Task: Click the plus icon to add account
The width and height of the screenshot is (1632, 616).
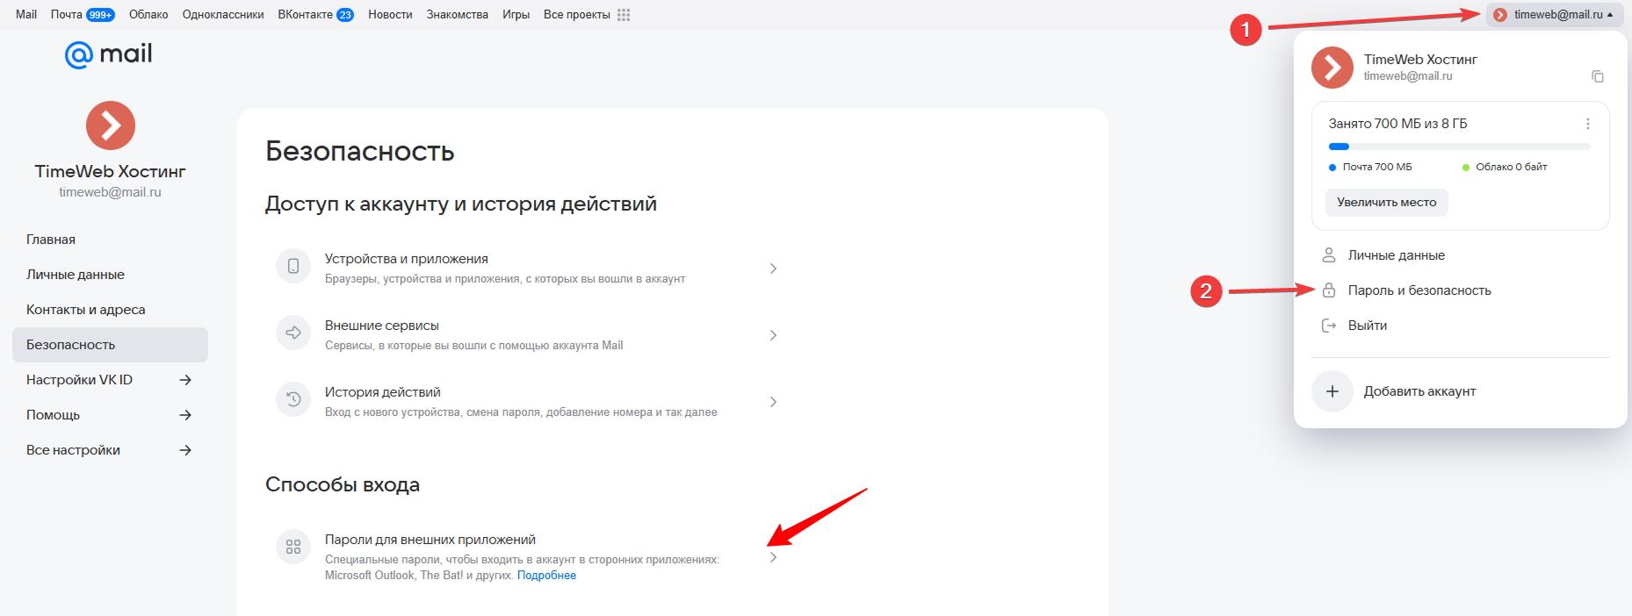Action: tap(1332, 391)
